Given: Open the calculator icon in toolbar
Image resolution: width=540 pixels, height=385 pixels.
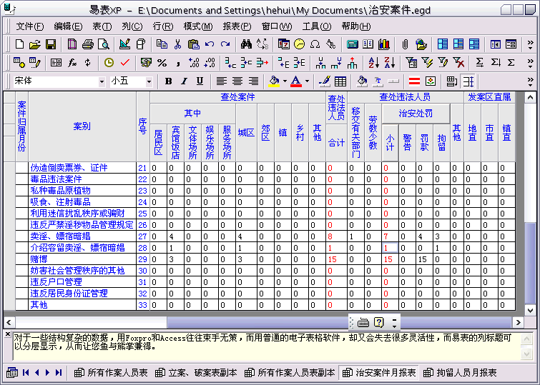Looking at the screenshot, I should (x=353, y=44).
